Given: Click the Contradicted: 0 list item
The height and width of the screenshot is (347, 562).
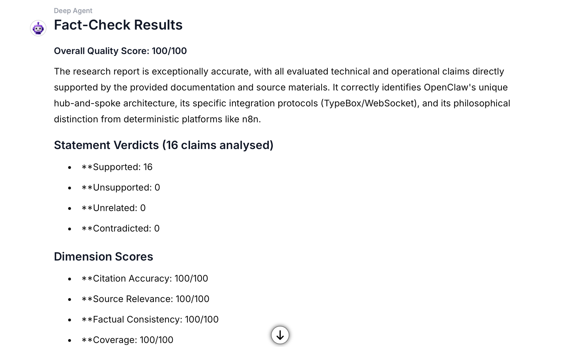Looking at the screenshot, I should [x=120, y=228].
